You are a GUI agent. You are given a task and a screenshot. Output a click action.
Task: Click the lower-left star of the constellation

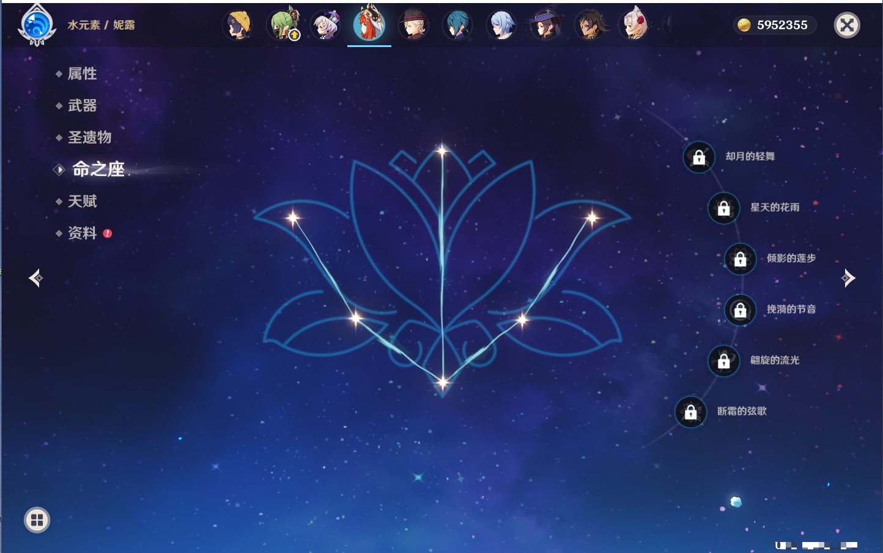click(x=356, y=318)
